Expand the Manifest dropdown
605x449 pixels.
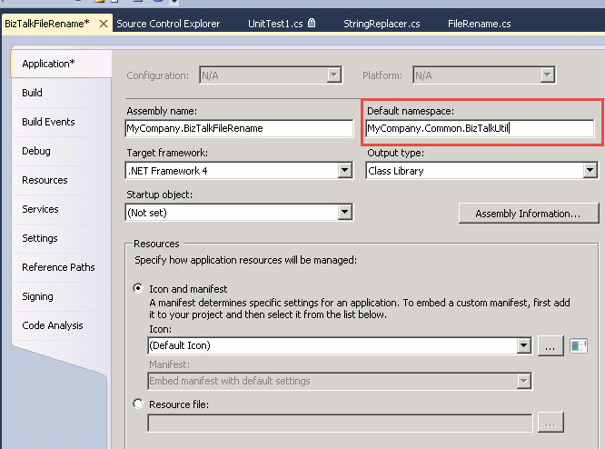(523, 382)
